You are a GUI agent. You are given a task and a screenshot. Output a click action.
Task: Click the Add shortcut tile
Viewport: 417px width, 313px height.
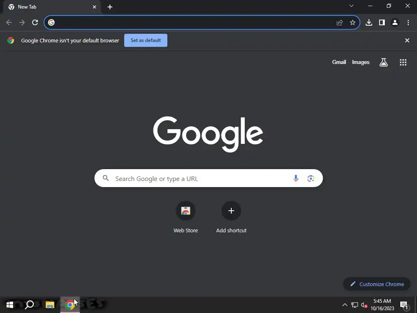[231, 217]
